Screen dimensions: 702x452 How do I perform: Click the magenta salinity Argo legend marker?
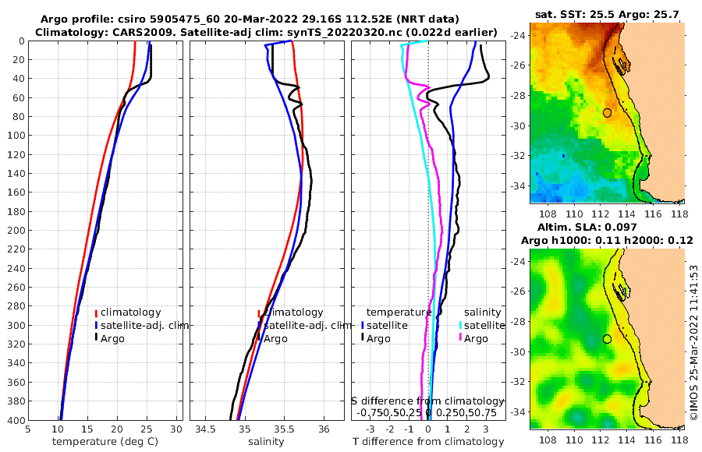tap(460, 338)
